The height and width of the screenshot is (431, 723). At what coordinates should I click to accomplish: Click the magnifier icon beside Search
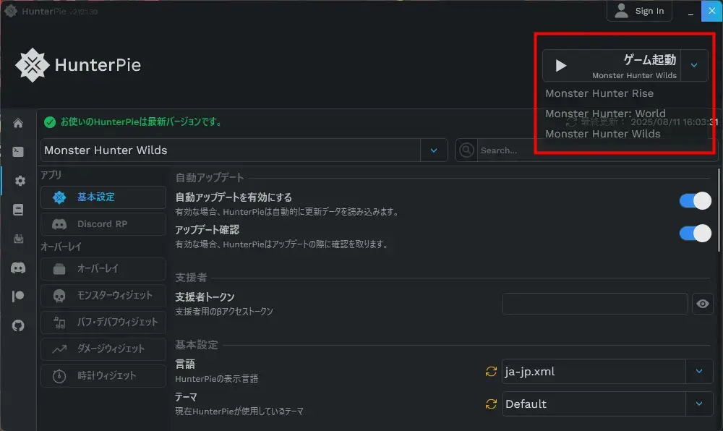466,150
